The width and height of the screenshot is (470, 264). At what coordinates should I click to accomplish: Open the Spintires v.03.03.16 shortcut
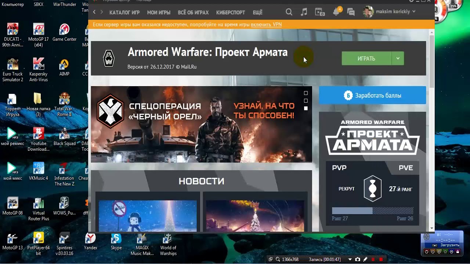pos(64,244)
